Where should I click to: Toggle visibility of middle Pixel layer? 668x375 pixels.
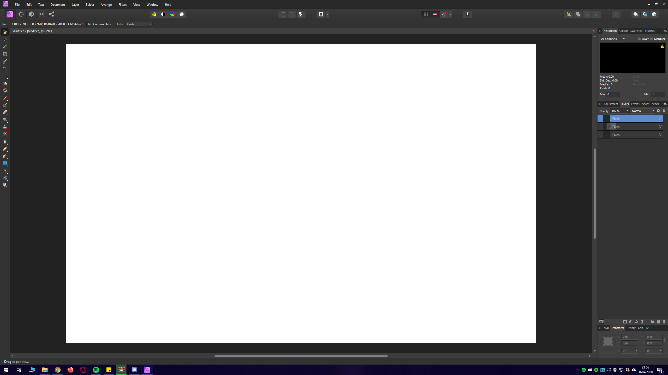tap(661, 127)
